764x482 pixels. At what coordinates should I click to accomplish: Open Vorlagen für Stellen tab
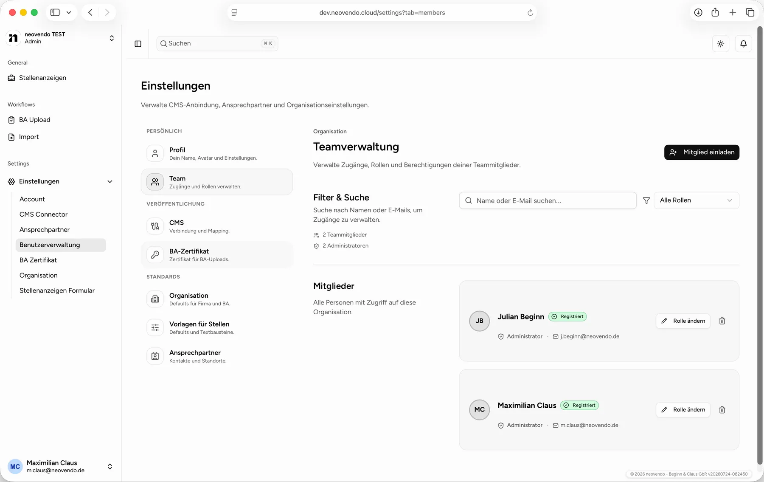(x=217, y=327)
